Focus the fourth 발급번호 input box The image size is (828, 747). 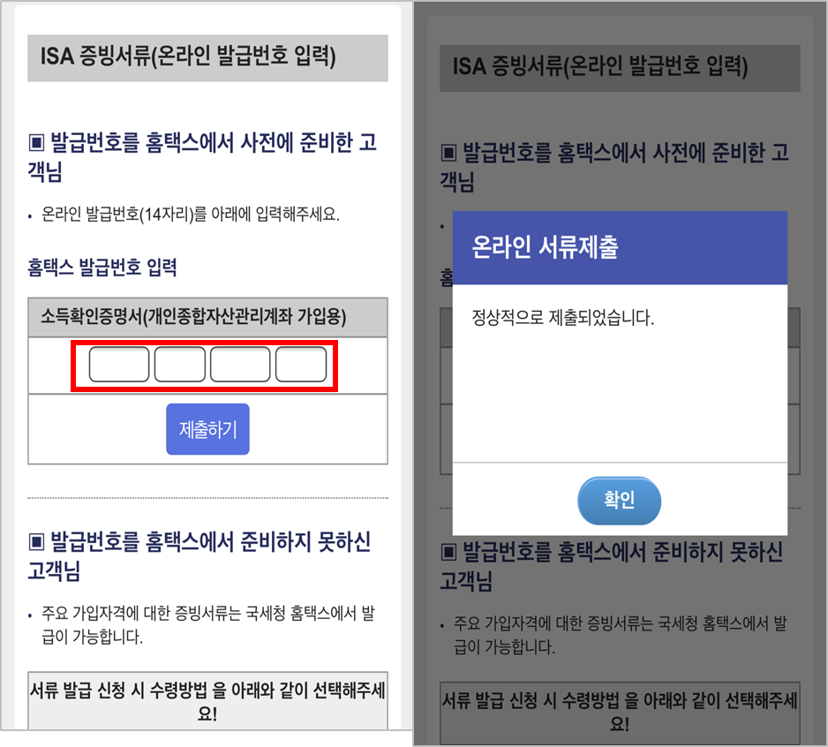coord(301,364)
